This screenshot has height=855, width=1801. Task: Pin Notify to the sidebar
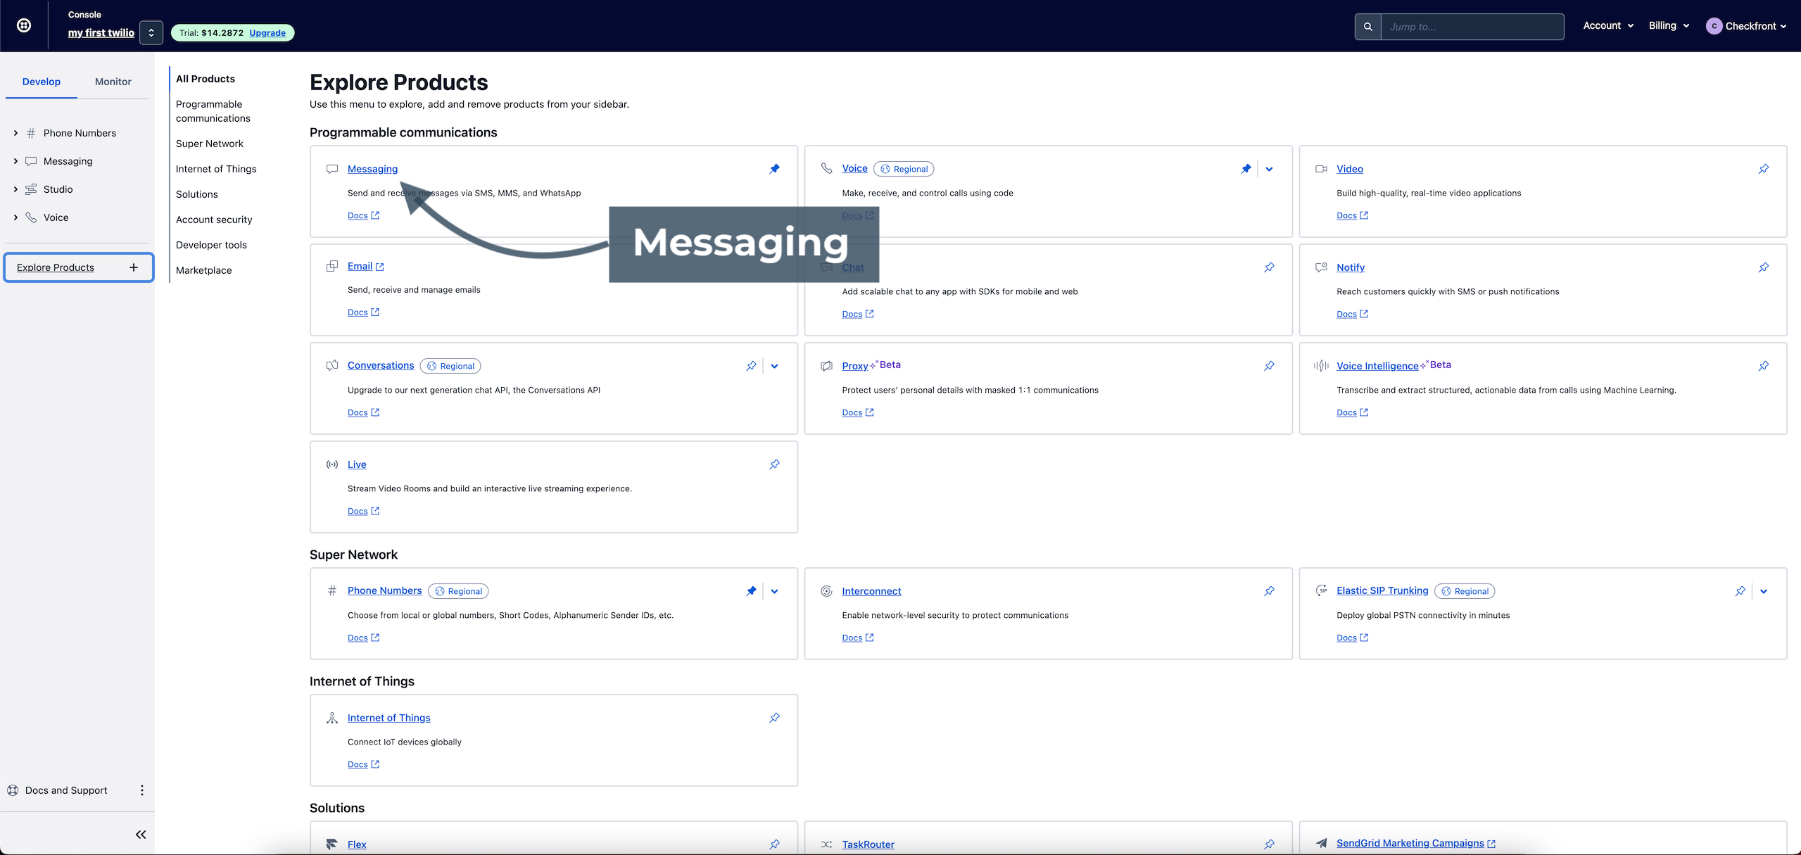click(x=1764, y=267)
